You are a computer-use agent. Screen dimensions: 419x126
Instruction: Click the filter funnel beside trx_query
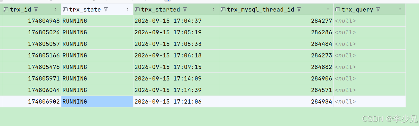point(378,10)
